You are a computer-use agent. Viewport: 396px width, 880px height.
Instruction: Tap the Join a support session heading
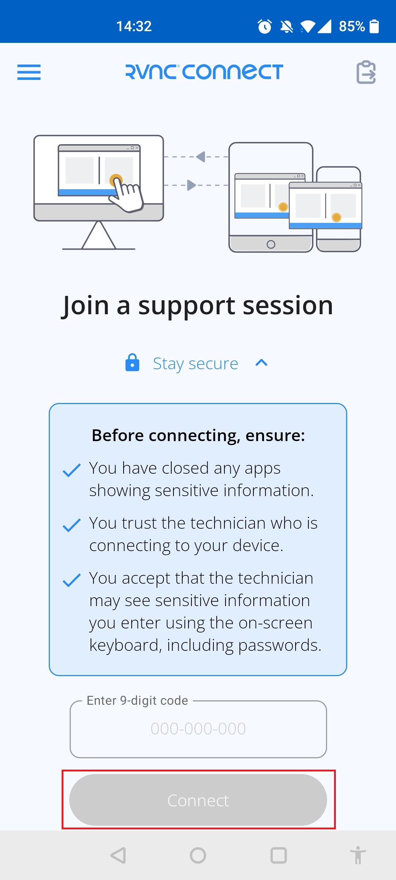pos(197,306)
